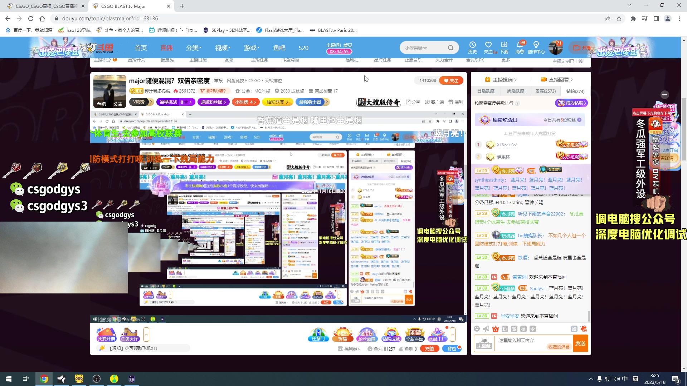This screenshot has height=386, width=687.
Task: Open the 视频 dropdown in top navigation
Action: (223, 48)
